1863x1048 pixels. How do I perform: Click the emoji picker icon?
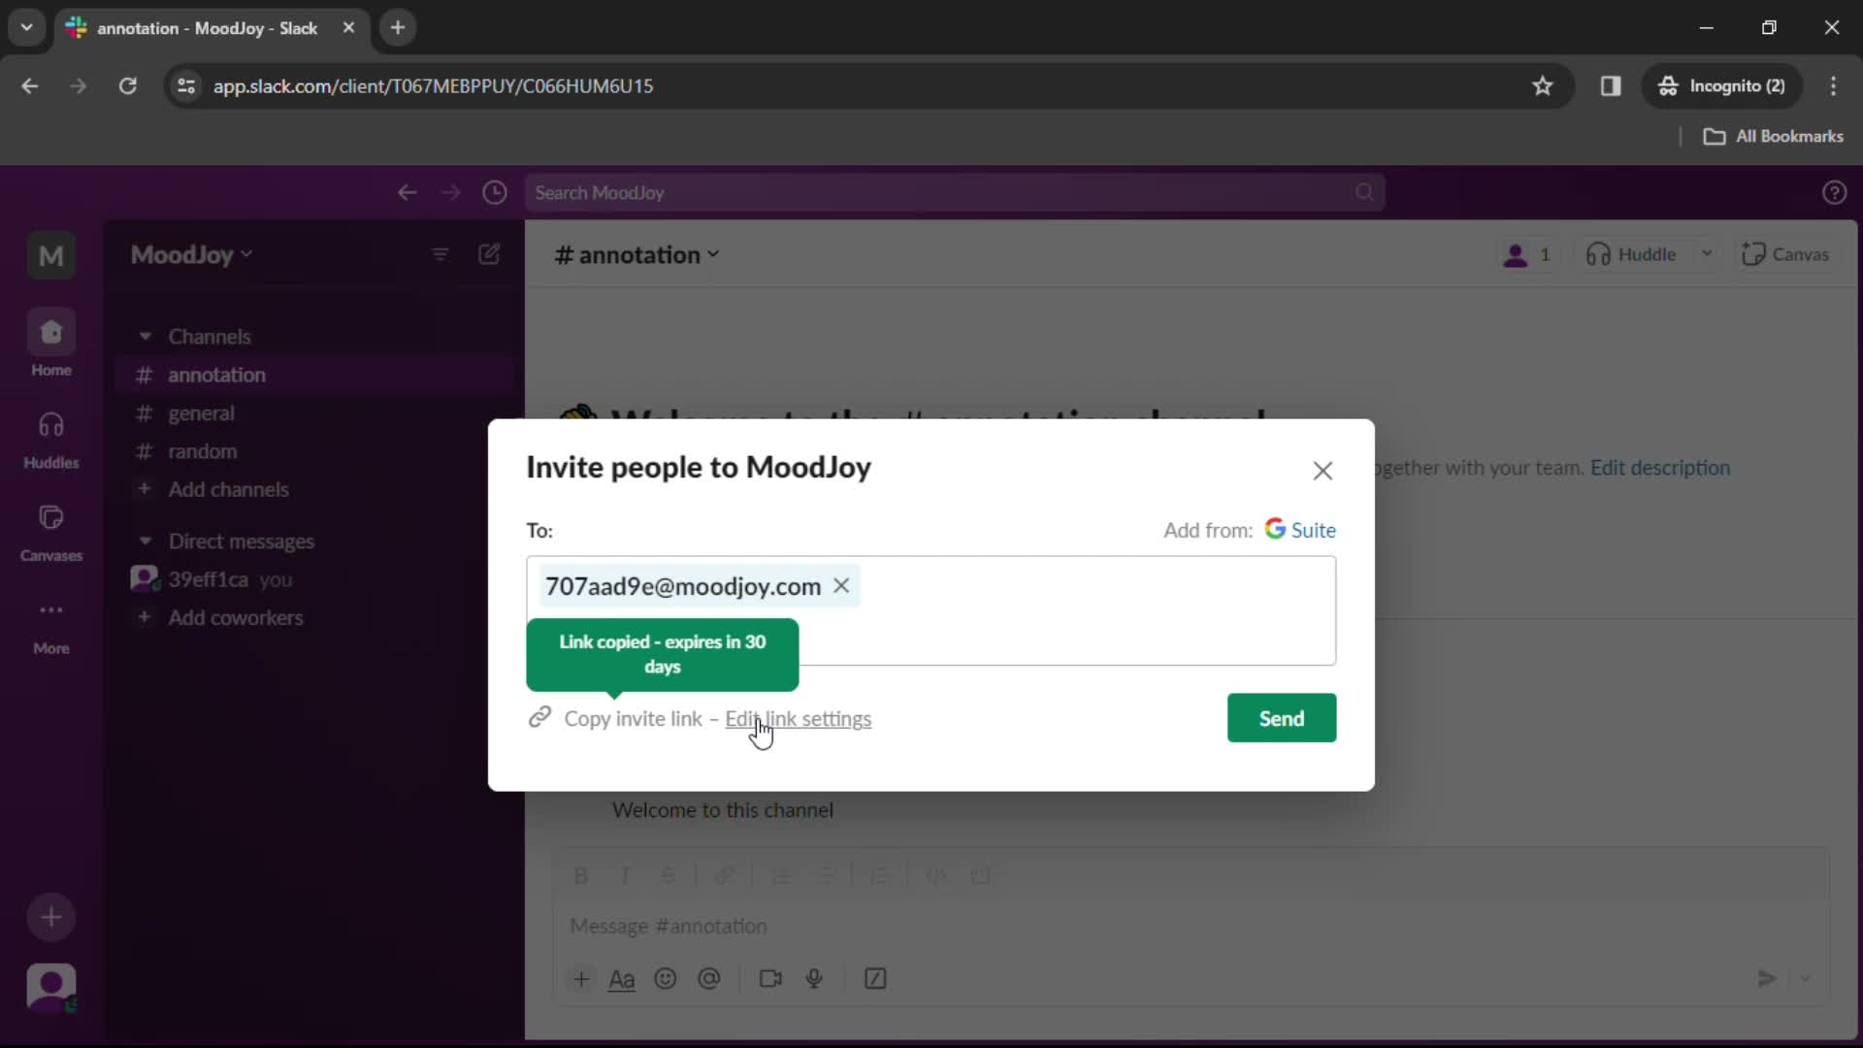[x=666, y=979]
